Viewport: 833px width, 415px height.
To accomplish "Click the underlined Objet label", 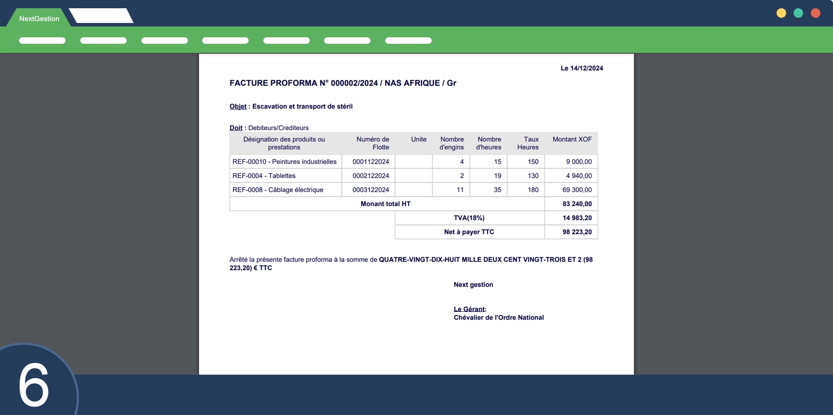I will (x=238, y=107).
